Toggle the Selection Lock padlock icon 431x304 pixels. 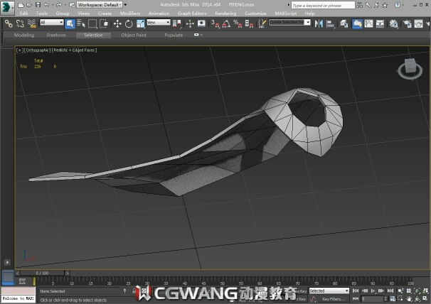(134, 291)
